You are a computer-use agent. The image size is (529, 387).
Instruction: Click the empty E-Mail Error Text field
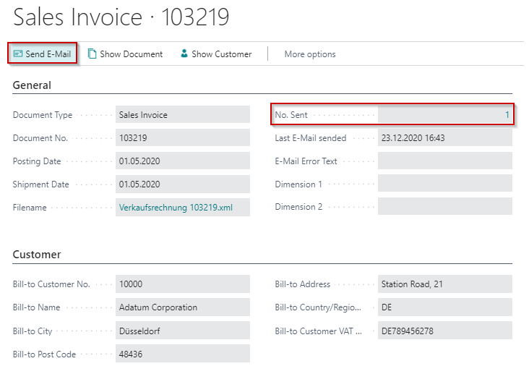point(444,161)
